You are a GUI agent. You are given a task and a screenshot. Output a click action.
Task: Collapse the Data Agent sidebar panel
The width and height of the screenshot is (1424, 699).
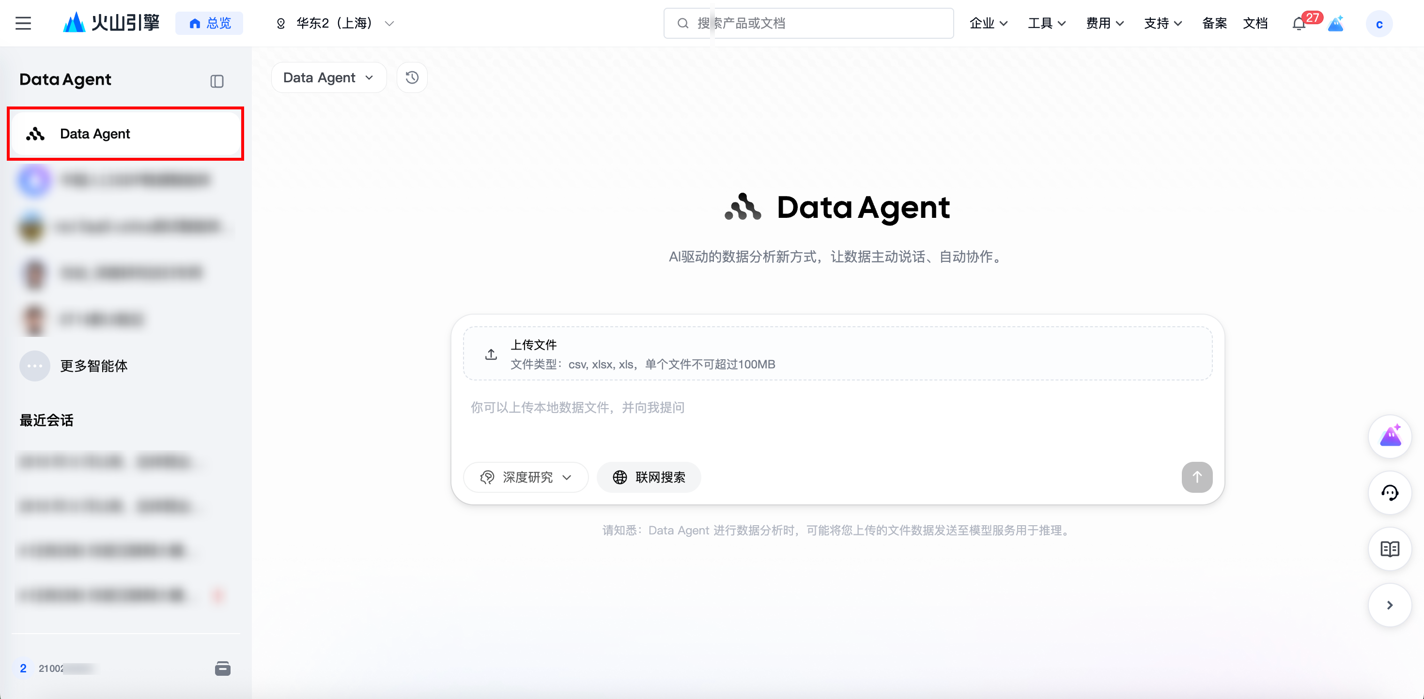pos(217,81)
